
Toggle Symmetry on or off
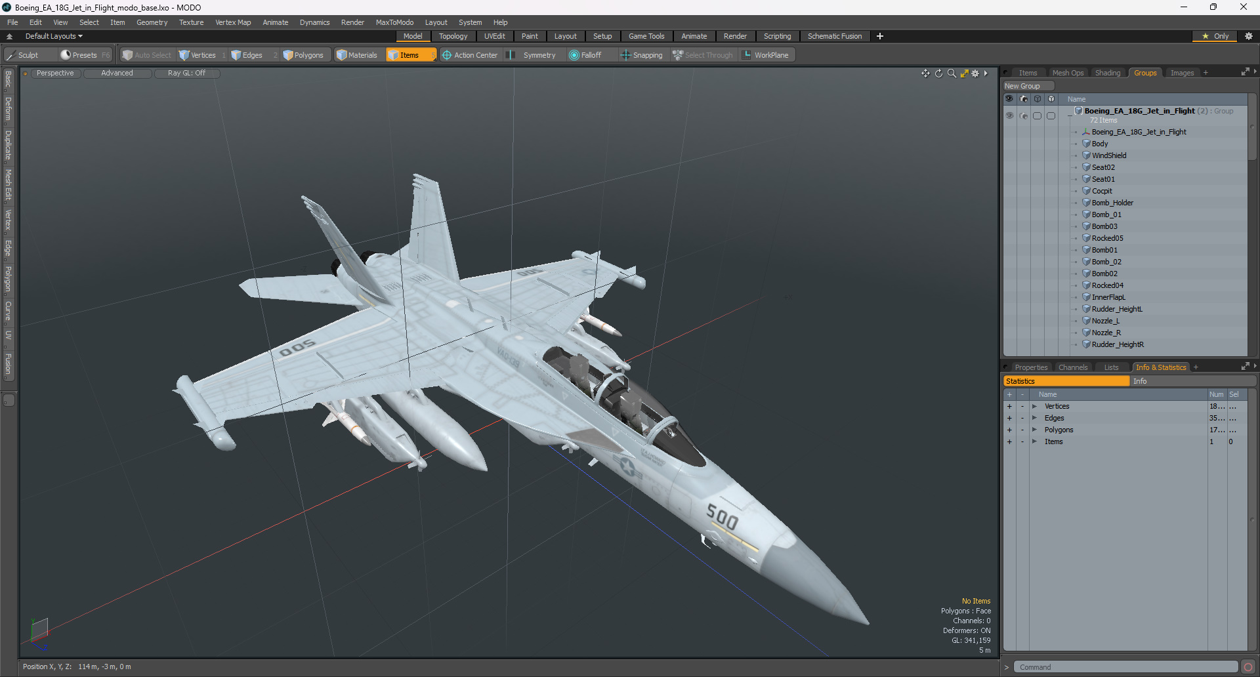pyautogui.click(x=533, y=55)
